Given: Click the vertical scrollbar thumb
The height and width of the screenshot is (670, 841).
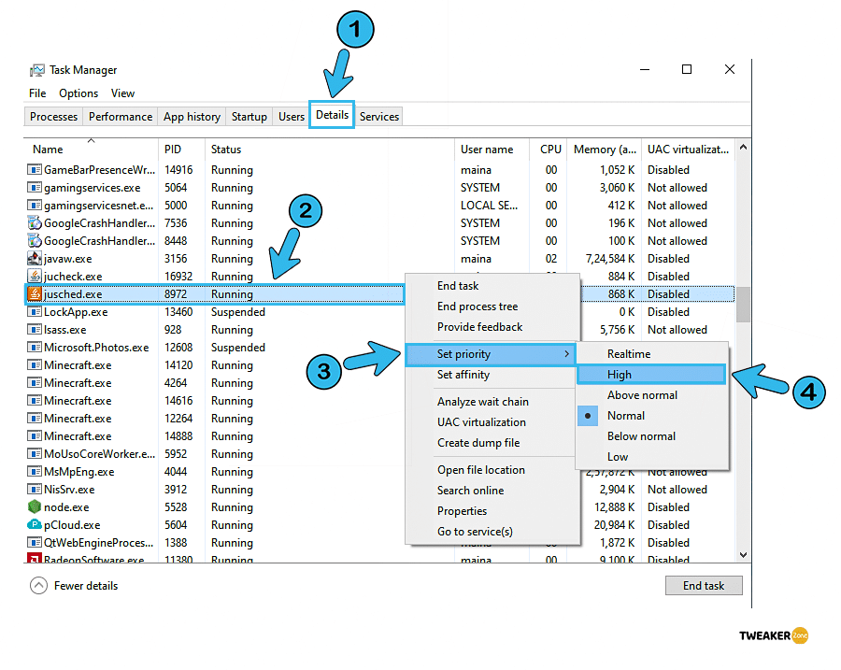Looking at the screenshot, I should tap(743, 305).
